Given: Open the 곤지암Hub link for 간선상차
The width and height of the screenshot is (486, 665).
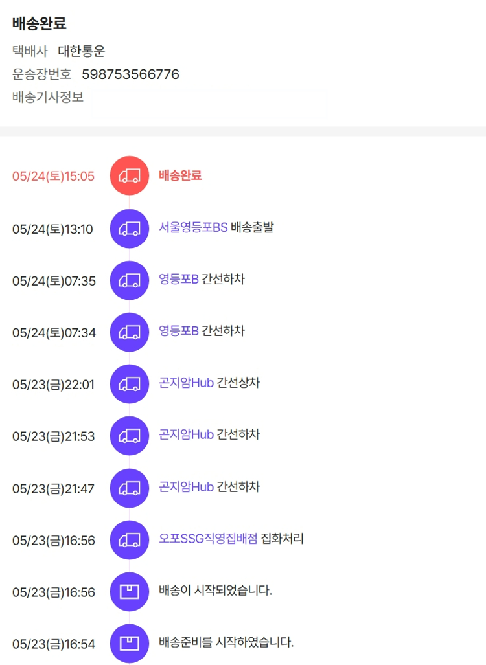Looking at the screenshot, I should [186, 383].
